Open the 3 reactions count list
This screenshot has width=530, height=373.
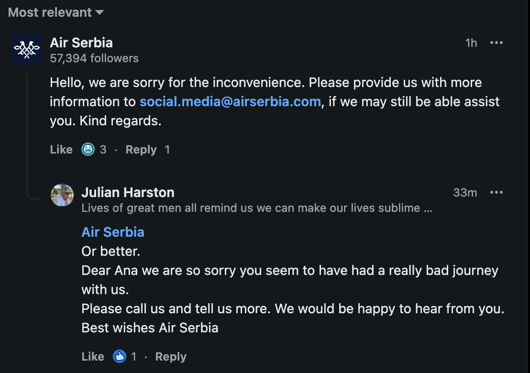(x=103, y=150)
